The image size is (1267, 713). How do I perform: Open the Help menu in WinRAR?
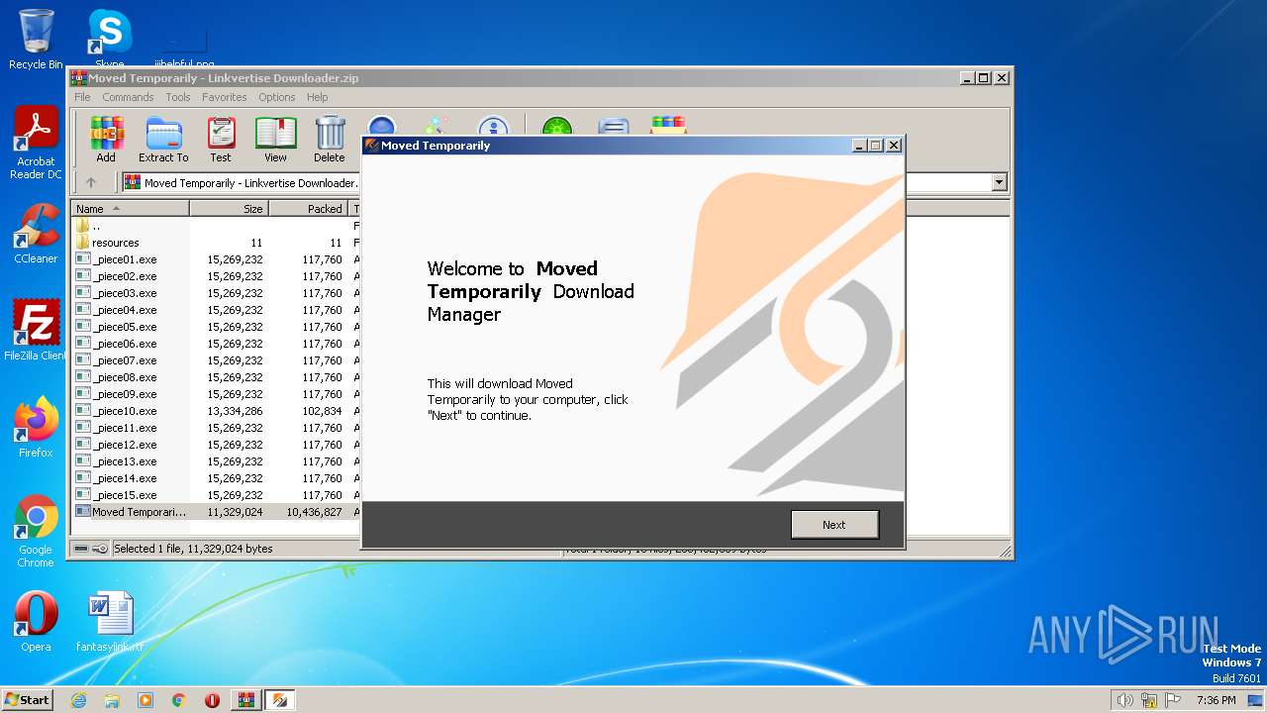point(317,97)
